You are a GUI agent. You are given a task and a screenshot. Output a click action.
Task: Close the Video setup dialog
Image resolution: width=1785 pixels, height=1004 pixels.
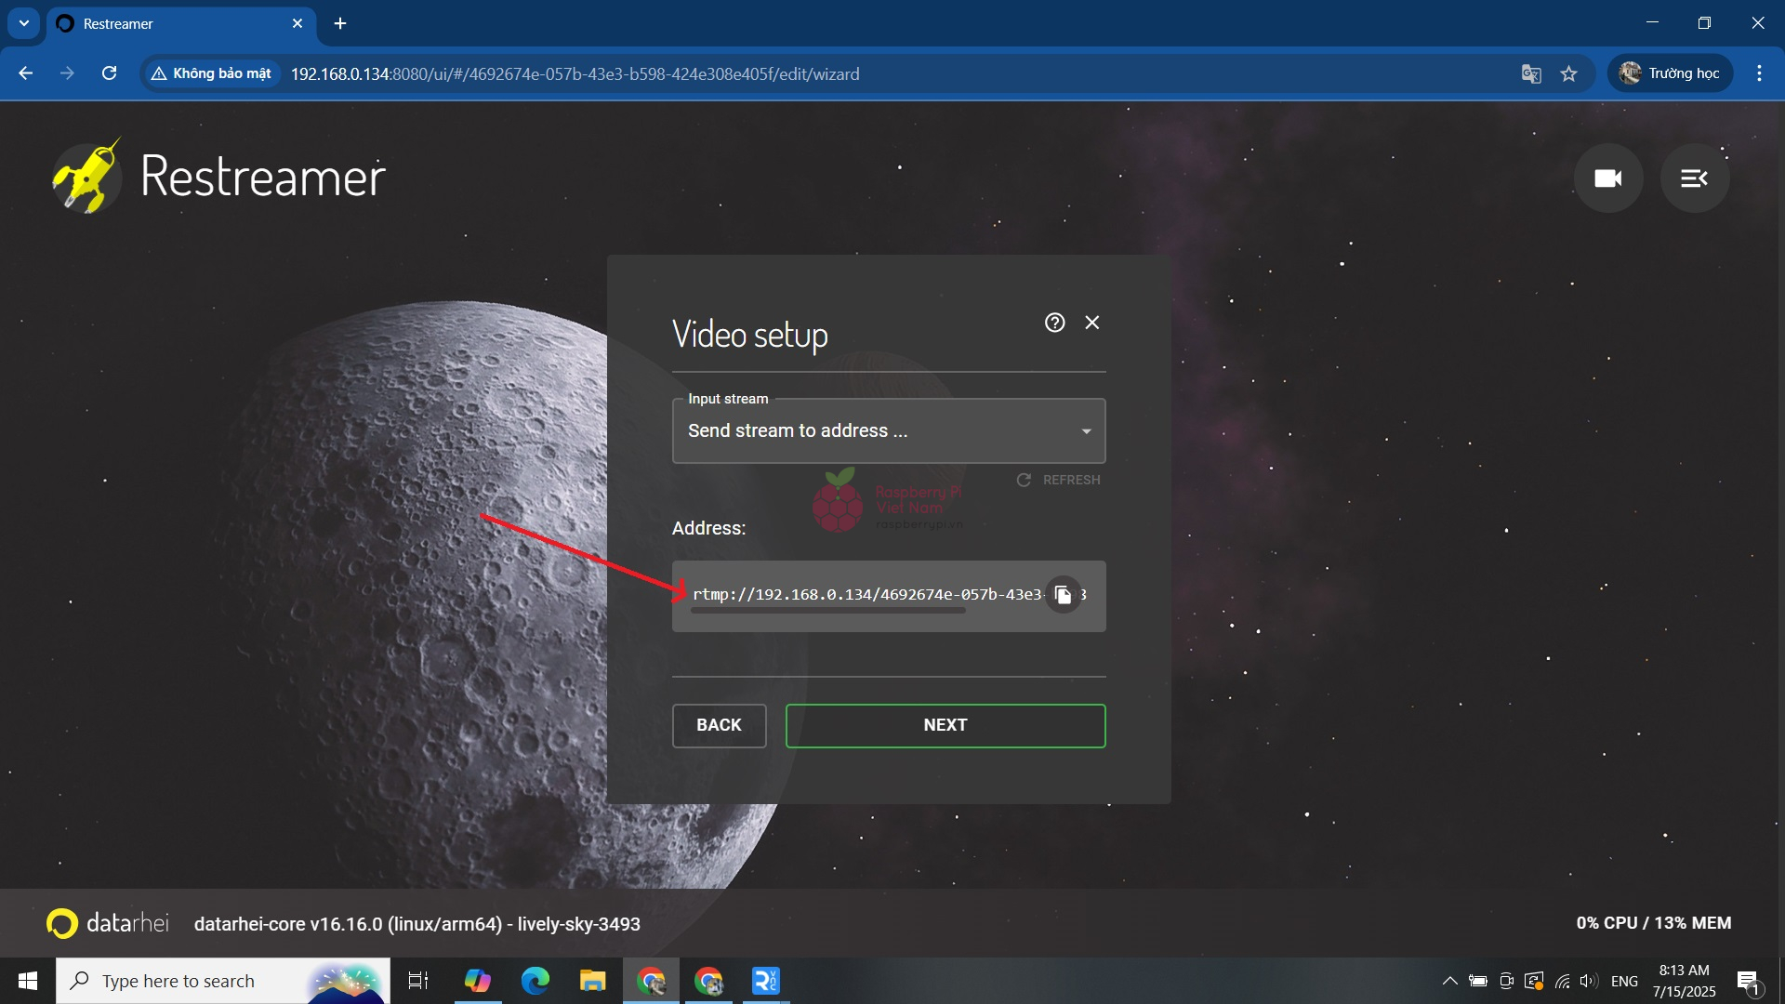click(1092, 323)
